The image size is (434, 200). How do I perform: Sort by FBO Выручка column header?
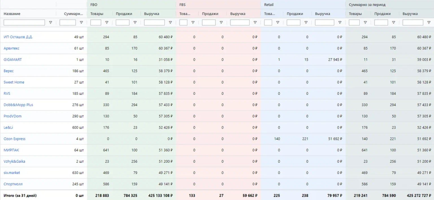(x=152, y=14)
